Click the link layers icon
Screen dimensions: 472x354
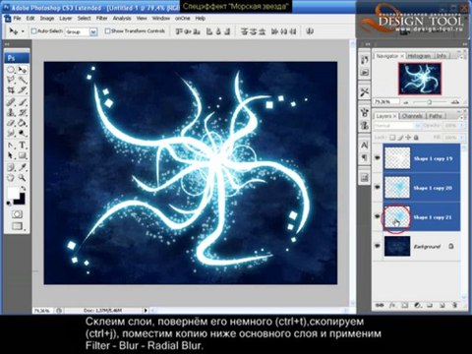pyautogui.click(x=380, y=305)
